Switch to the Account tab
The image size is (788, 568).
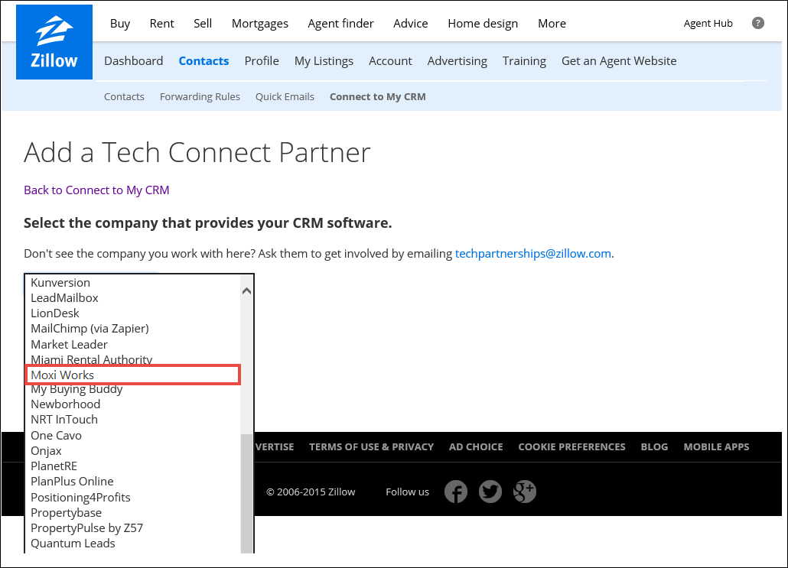pyautogui.click(x=390, y=60)
